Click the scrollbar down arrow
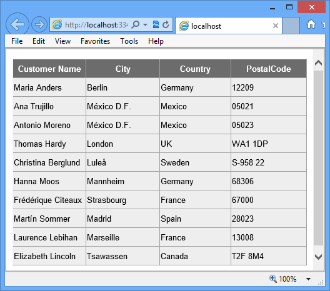 coord(318,257)
